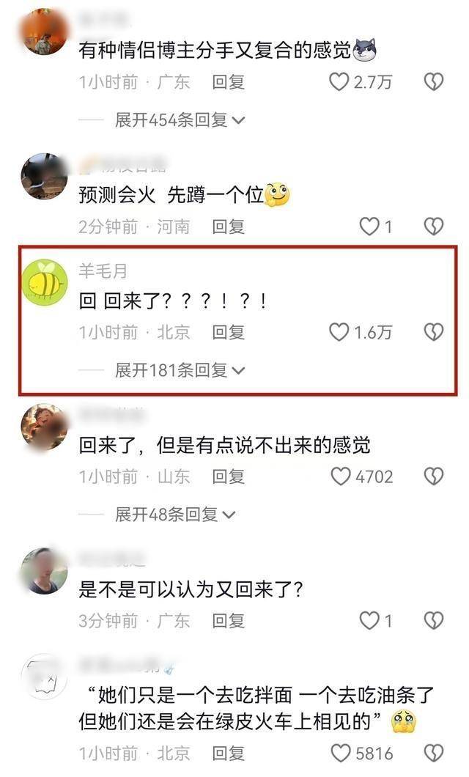Like the comment with 5816 likes
The image size is (469, 777).
click(340, 754)
